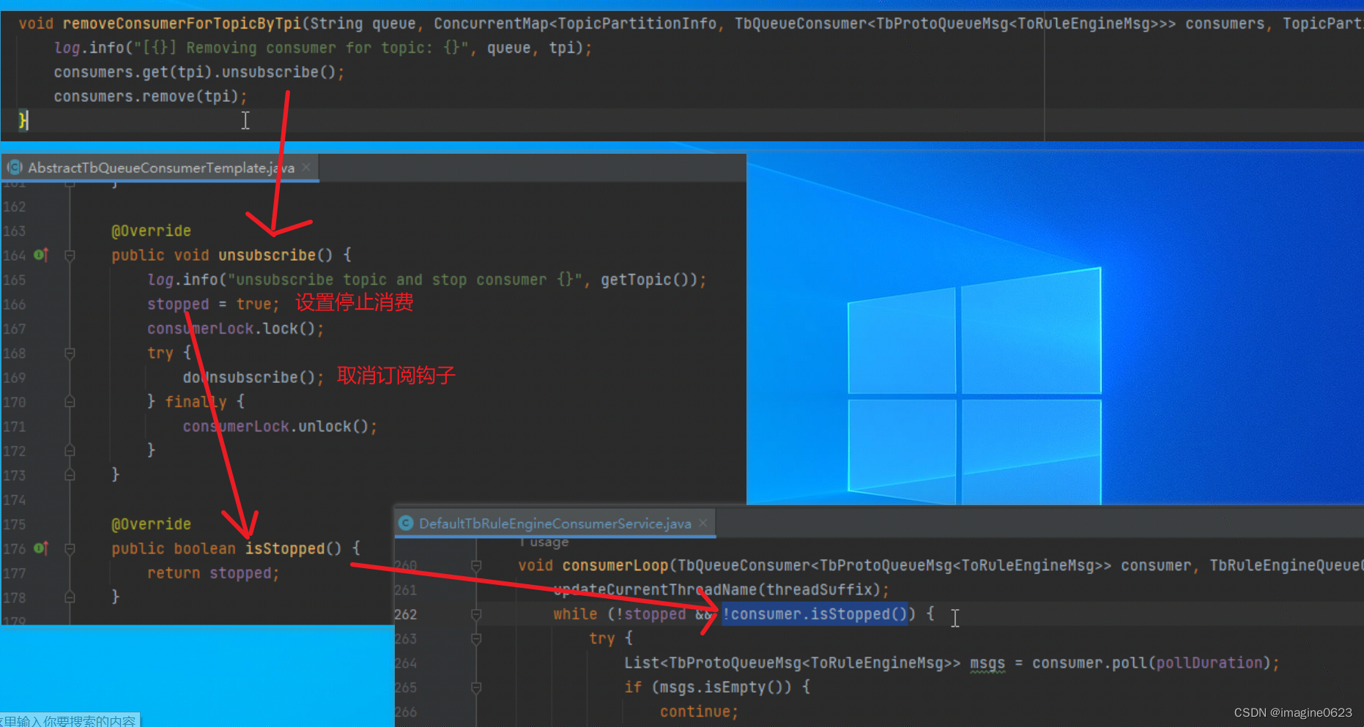Collapse the finally block at line 170

pos(70,402)
